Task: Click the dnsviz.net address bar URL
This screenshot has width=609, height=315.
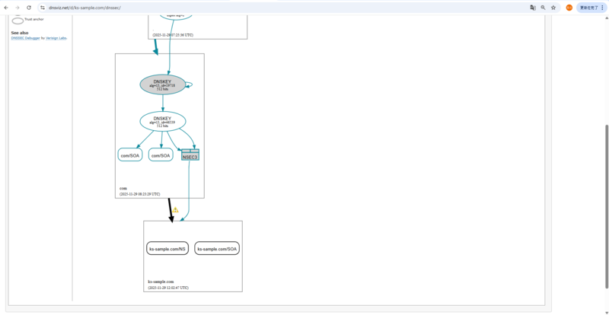Action: click(84, 8)
